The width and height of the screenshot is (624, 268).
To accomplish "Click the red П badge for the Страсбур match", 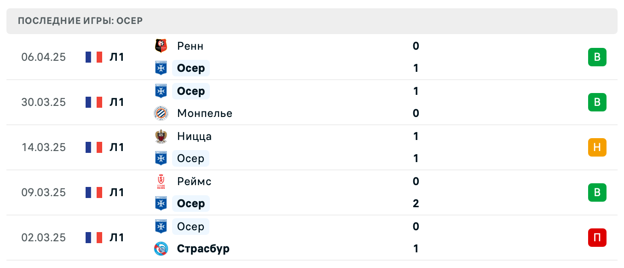I will point(597,238).
